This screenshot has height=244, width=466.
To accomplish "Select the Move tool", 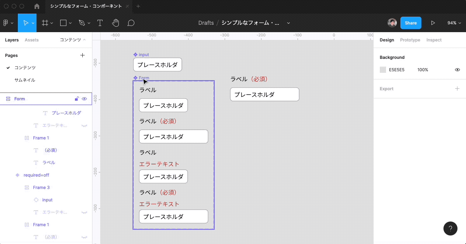I will 25,23.
